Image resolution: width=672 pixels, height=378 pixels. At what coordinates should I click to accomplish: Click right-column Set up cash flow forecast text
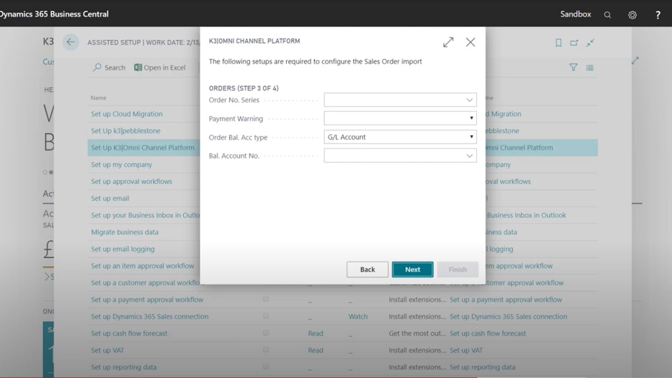(488, 333)
